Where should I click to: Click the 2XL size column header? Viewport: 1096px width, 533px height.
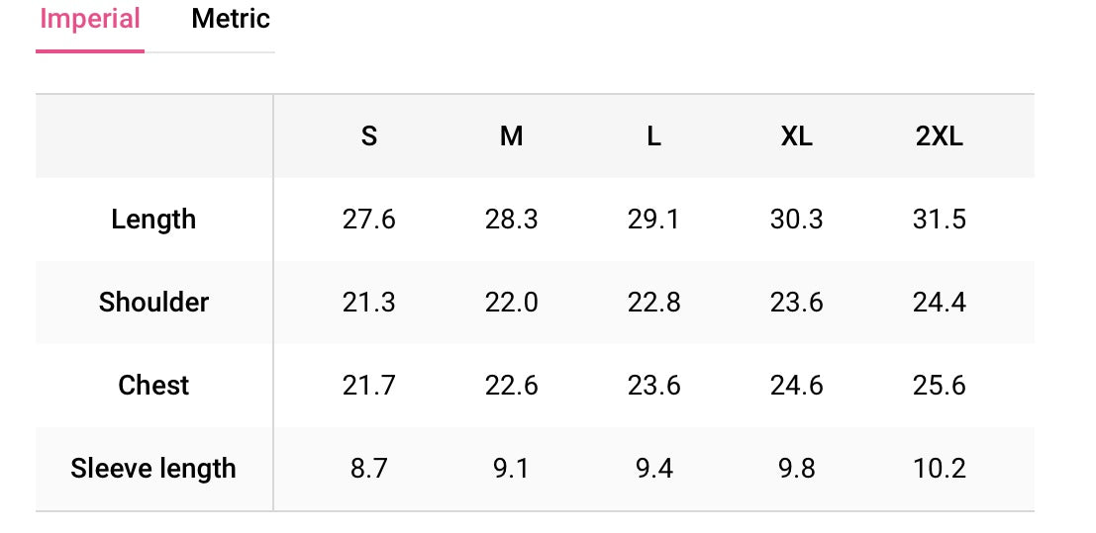click(x=940, y=136)
